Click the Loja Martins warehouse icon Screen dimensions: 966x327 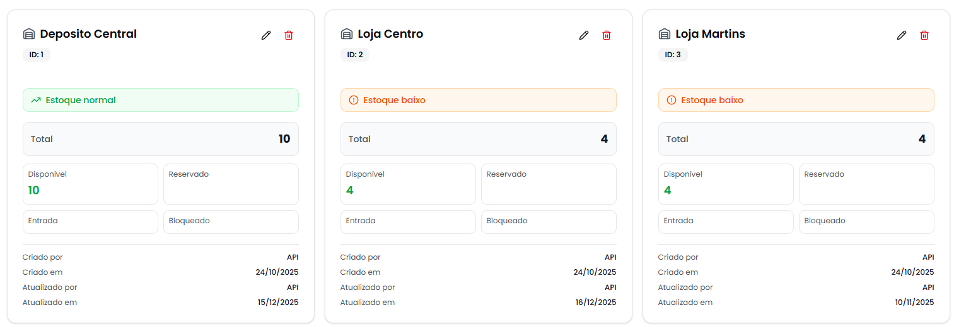pos(665,34)
